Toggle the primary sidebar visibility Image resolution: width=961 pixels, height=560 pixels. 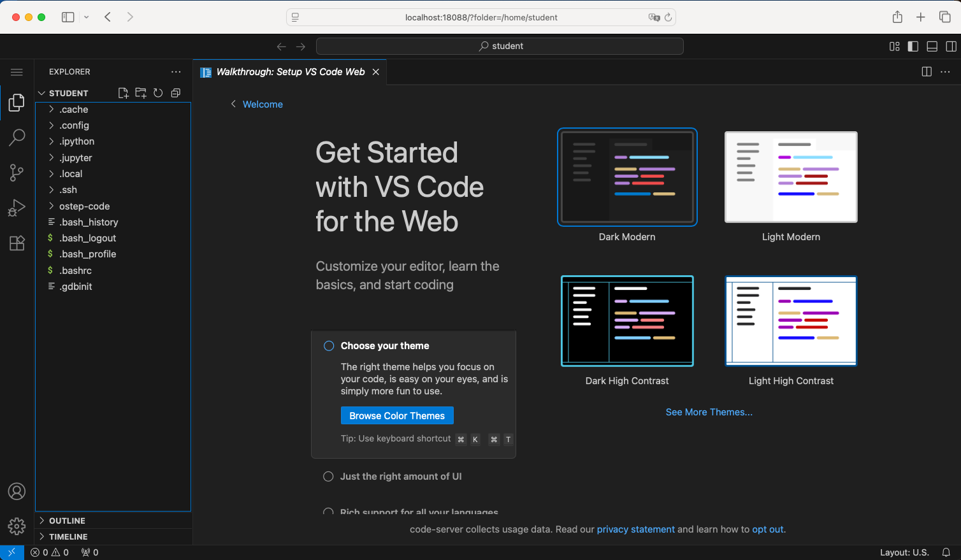(x=913, y=47)
